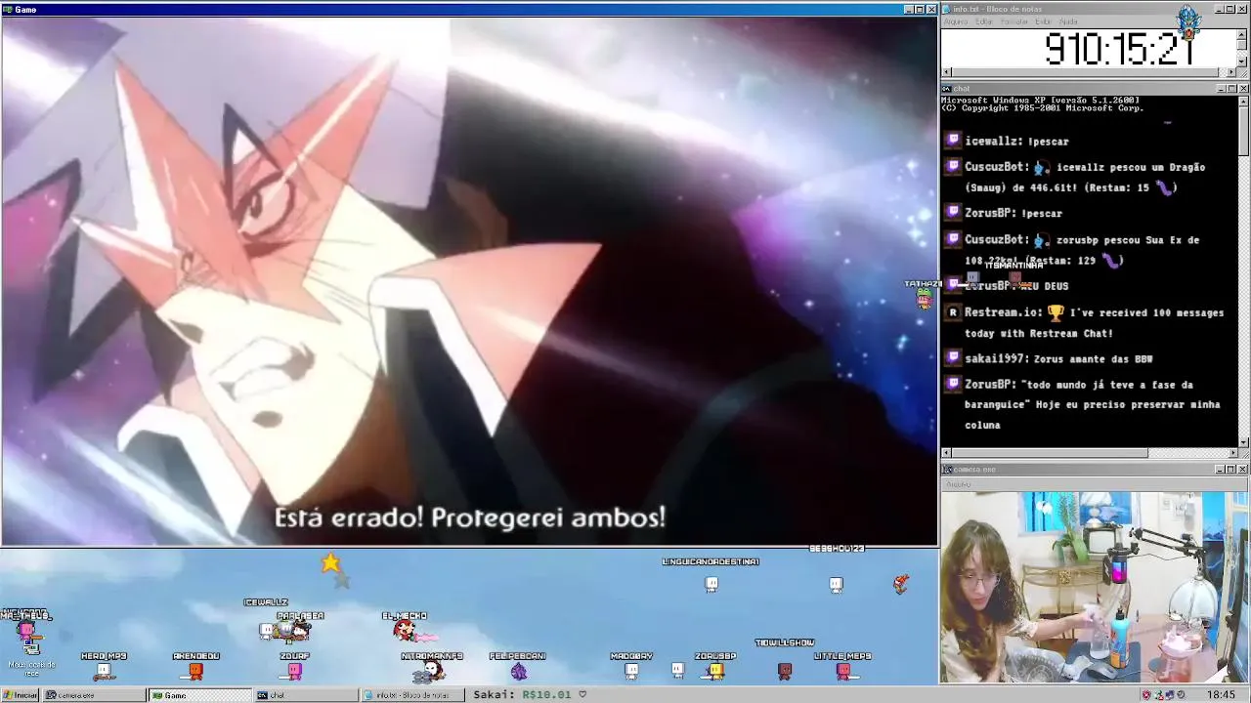Click the Game window title icon

tap(8, 9)
